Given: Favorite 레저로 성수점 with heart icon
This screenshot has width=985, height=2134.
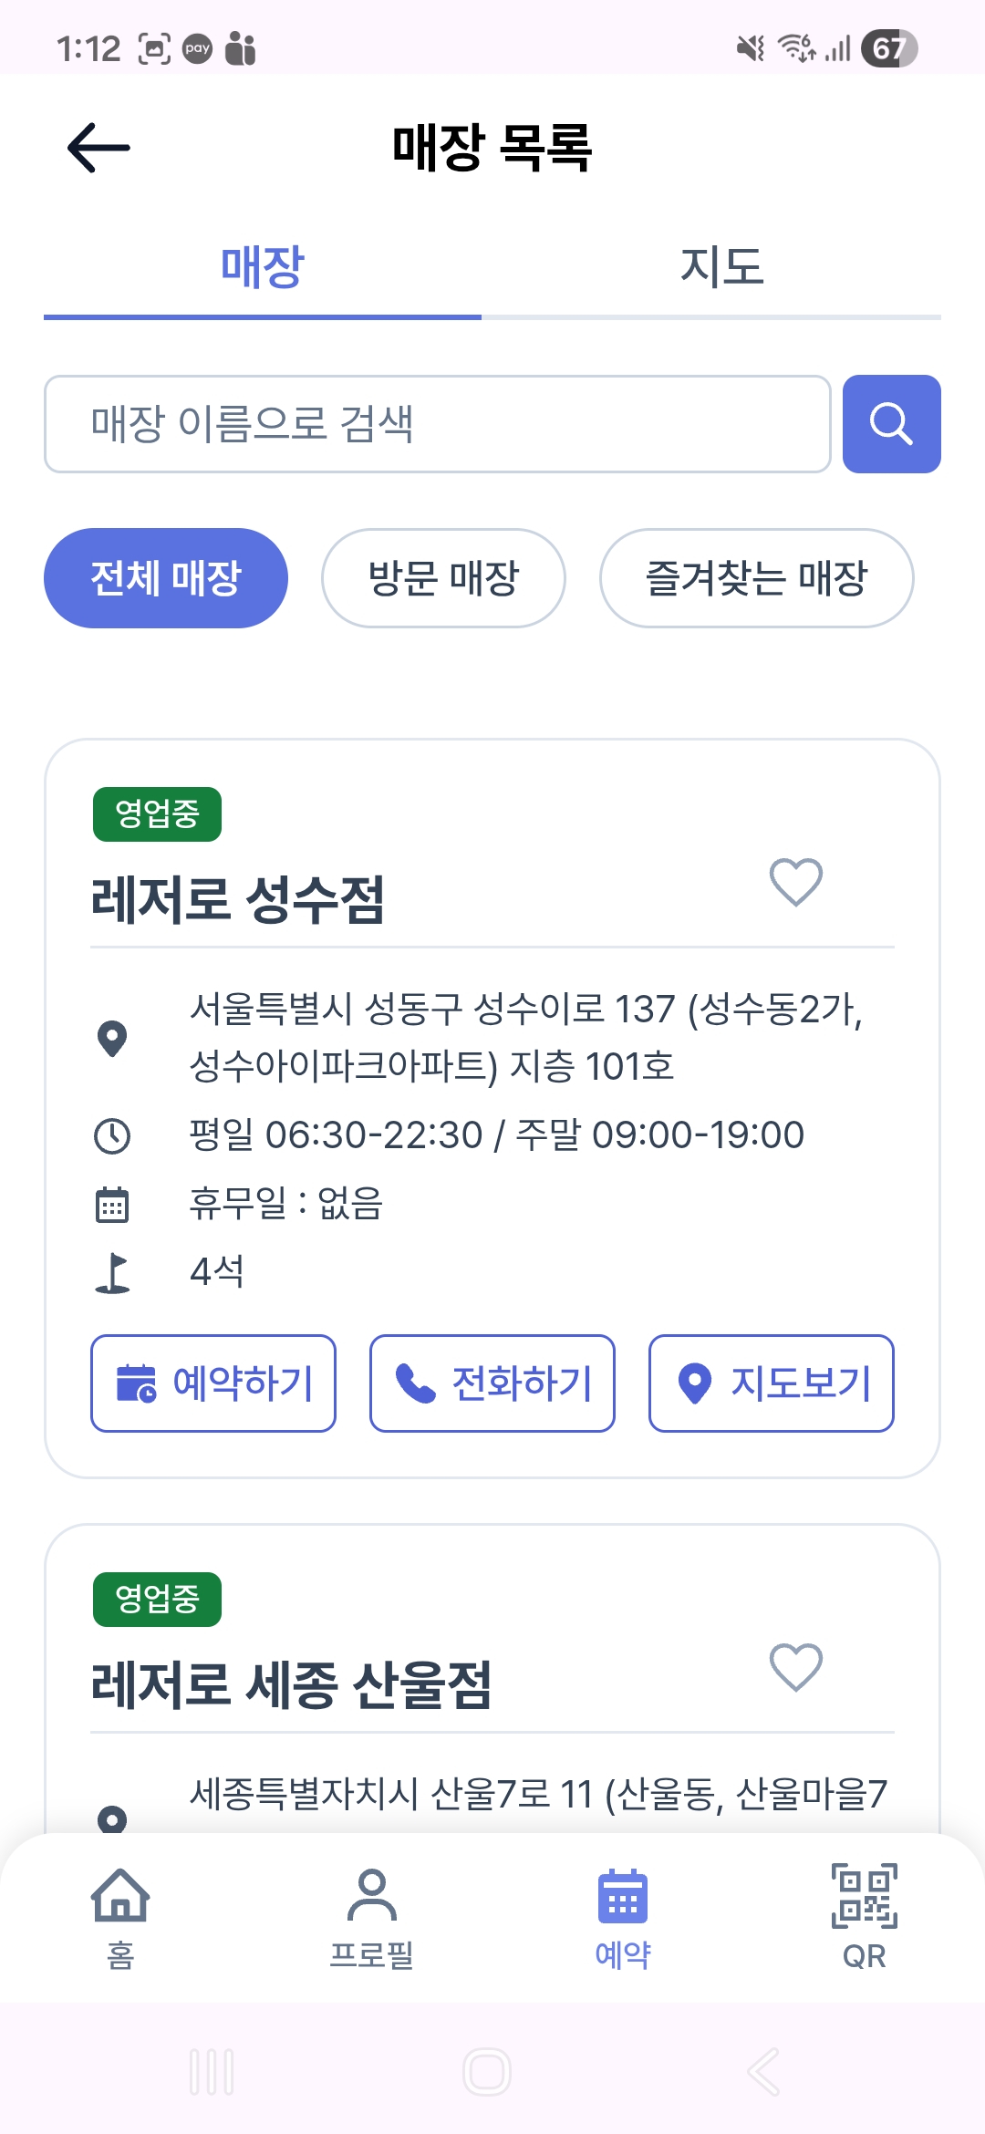Looking at the screenshot, I should pos(795,882).
